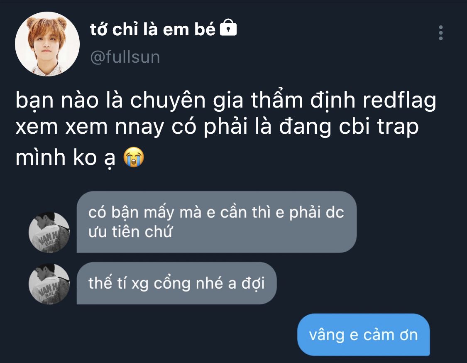Open the tweet author's profile picture

47,44
